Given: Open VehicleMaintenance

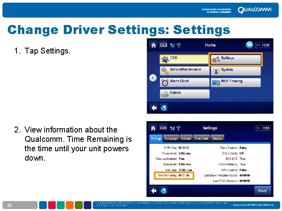Looking at the screenshot, I should coord(184,71).
